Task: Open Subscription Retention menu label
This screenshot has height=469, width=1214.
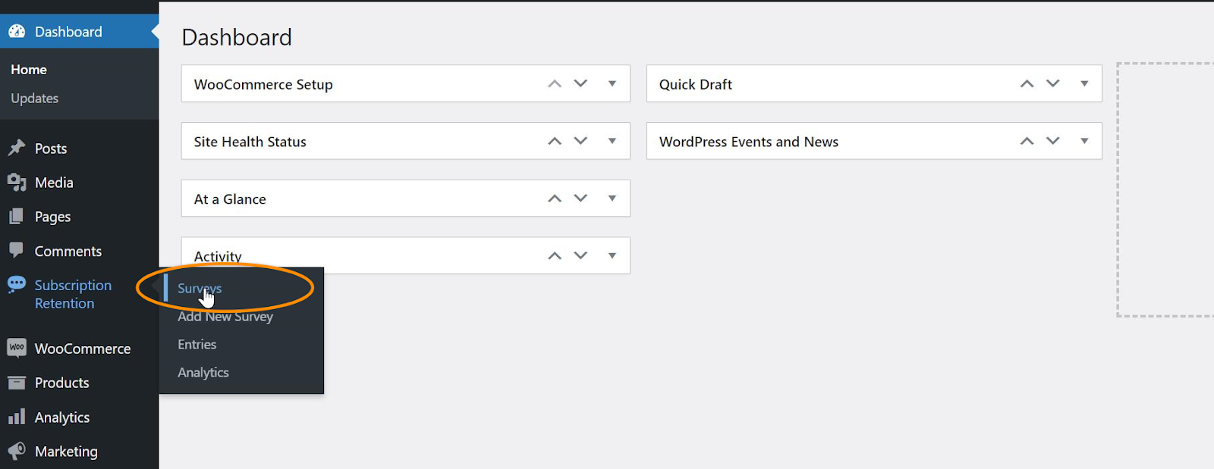Action: 73,294
